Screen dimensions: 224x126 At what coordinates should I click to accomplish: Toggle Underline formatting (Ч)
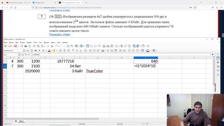[x=43, y=50]
